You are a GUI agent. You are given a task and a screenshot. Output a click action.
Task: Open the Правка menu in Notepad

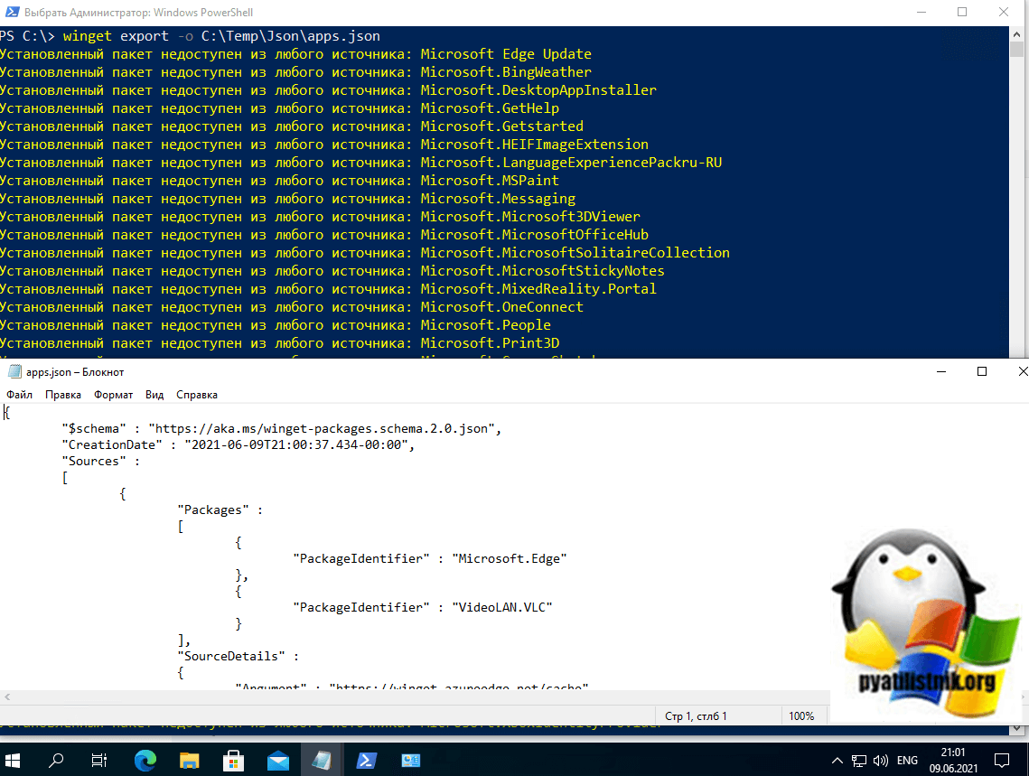63,395
